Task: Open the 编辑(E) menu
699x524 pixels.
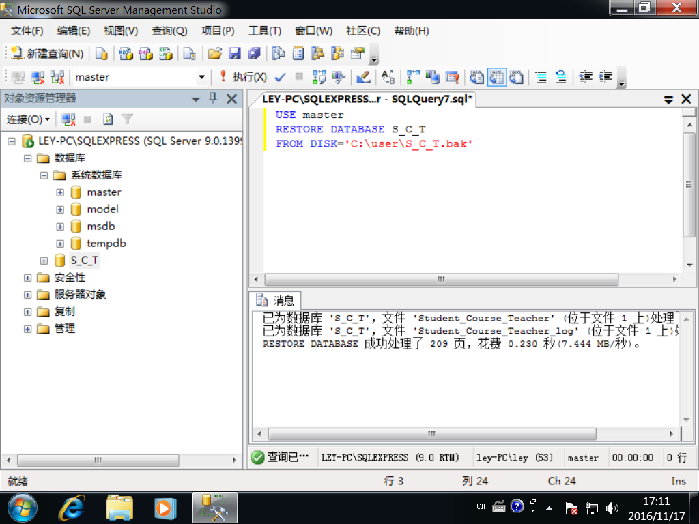Action: [x=74, y=31]
